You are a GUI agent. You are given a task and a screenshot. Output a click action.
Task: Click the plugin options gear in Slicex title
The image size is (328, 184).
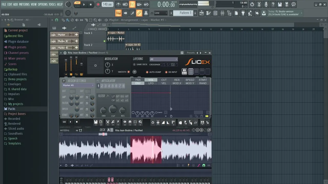65,53
